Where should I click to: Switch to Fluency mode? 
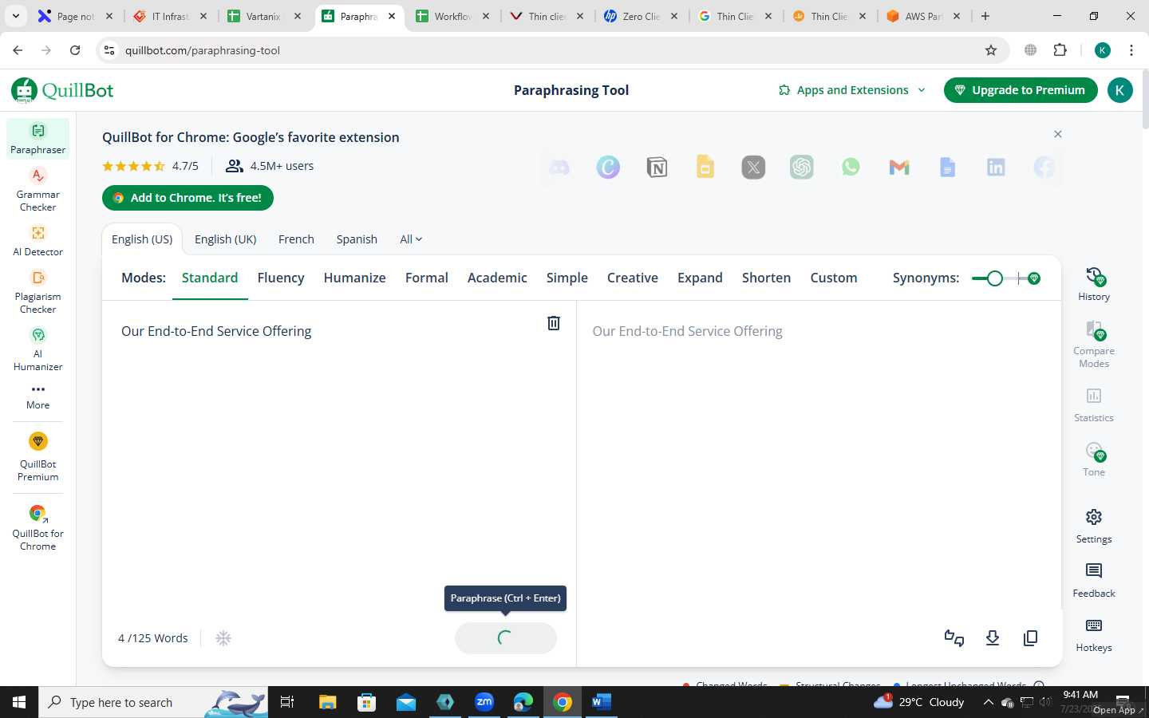pos(281,278)
